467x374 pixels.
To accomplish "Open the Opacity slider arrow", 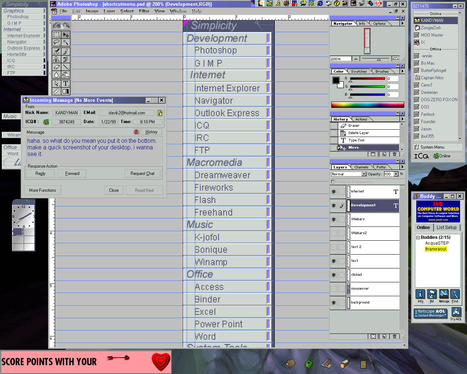I will coord(396,174).
